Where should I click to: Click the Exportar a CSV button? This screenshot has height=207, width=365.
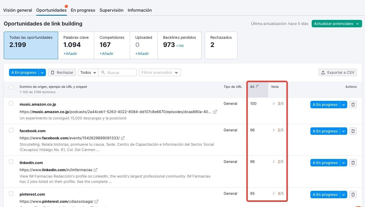[337, 72]
